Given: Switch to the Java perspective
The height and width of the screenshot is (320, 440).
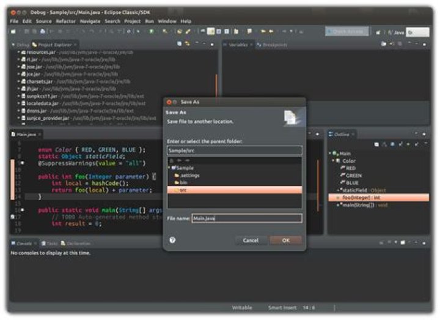Looking at the screenshot, I should point(395,32).
